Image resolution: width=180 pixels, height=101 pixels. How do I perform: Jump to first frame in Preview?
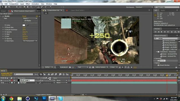pyautogui.click(x=155, y=32)
